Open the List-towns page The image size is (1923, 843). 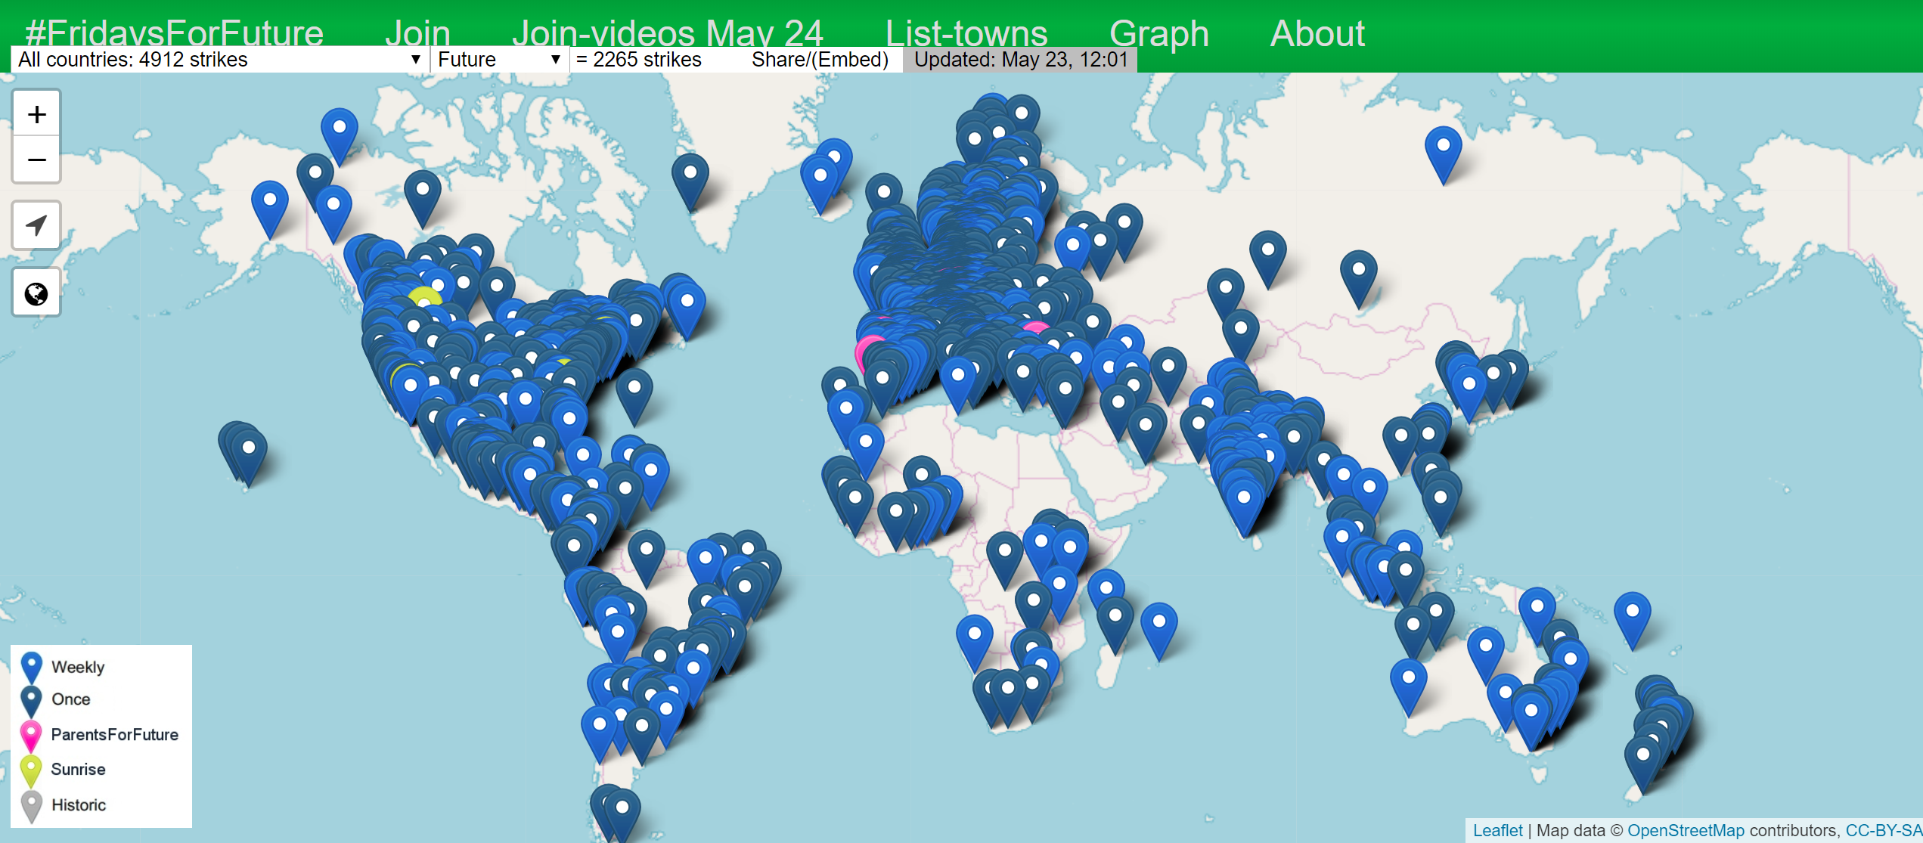(x=966, y=33)
